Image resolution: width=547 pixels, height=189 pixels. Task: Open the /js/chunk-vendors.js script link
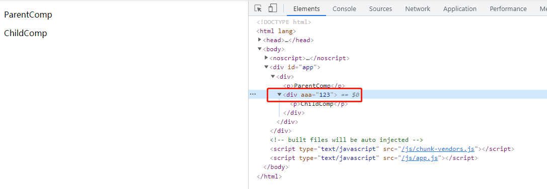pos(438,149)
